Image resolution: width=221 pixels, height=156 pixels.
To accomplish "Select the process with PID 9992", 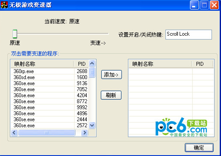I will point(50,107).
